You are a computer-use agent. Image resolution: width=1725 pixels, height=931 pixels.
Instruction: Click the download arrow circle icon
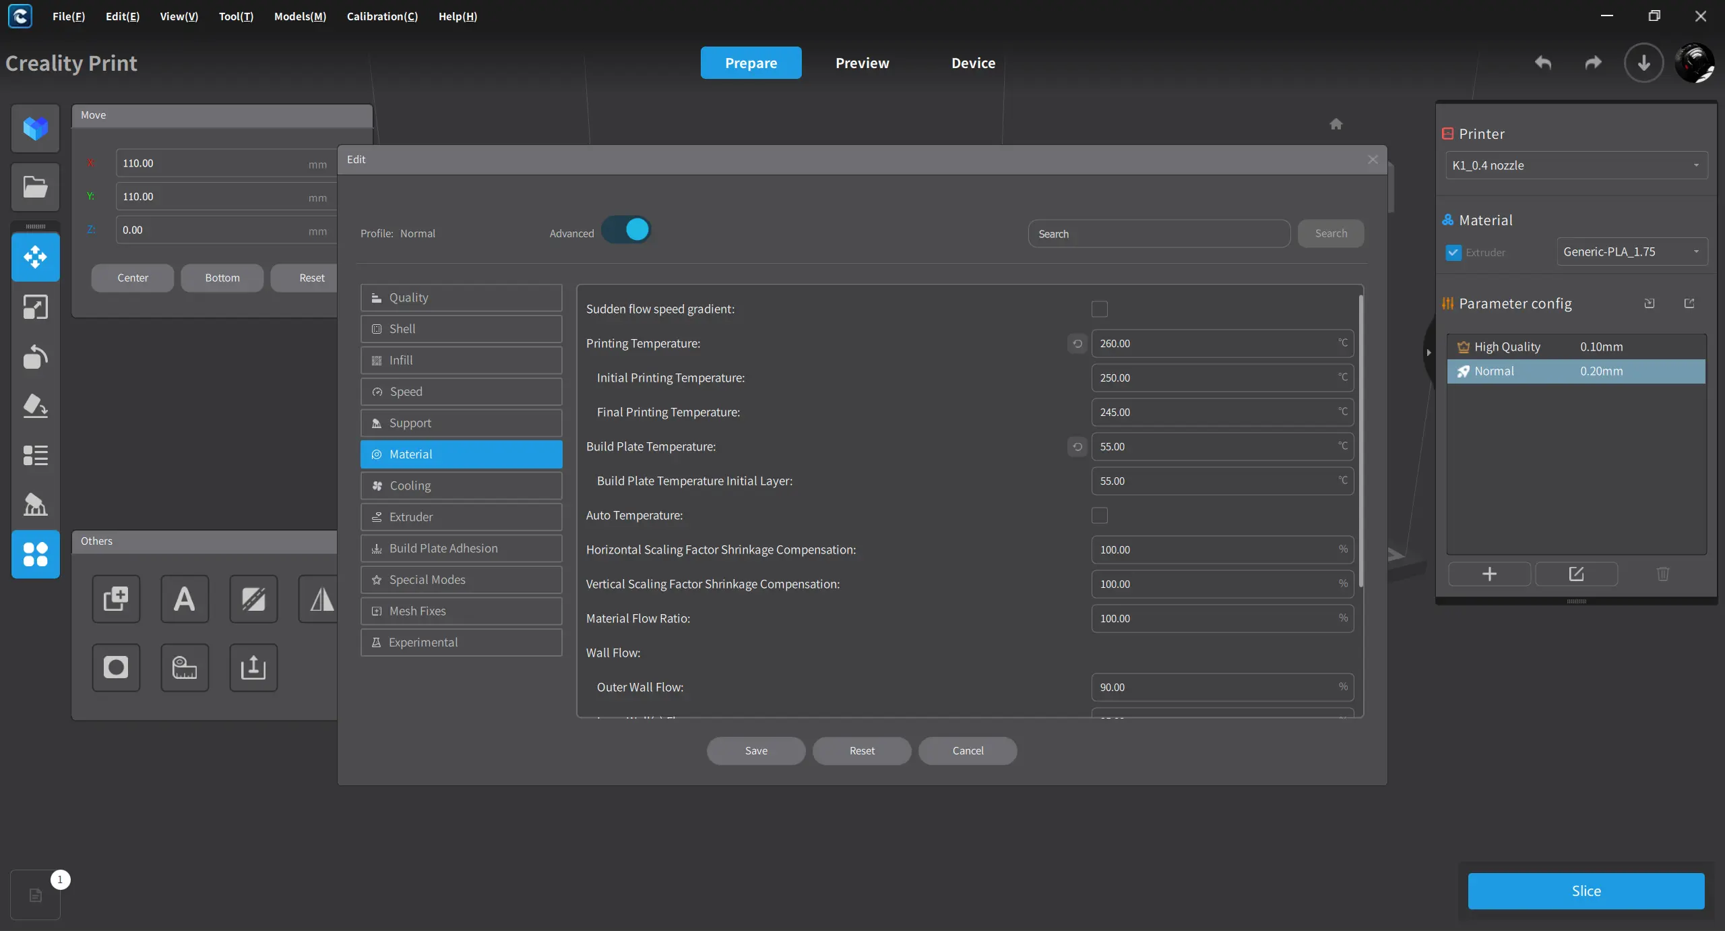point(1644,63)
